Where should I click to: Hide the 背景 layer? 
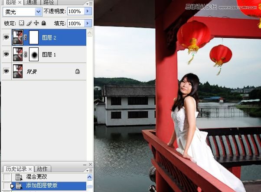(x=7, y=71)
